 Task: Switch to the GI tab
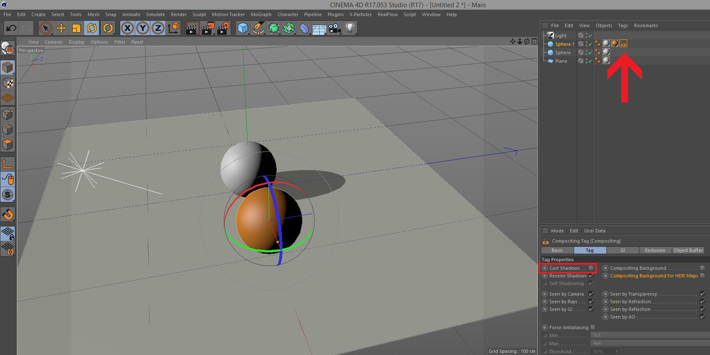tap(622, 250)
